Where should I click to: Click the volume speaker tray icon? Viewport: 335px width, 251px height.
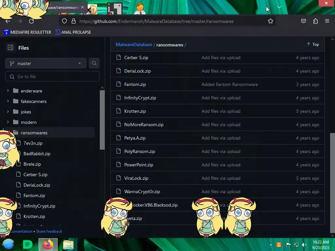click(x=304, y=244)
